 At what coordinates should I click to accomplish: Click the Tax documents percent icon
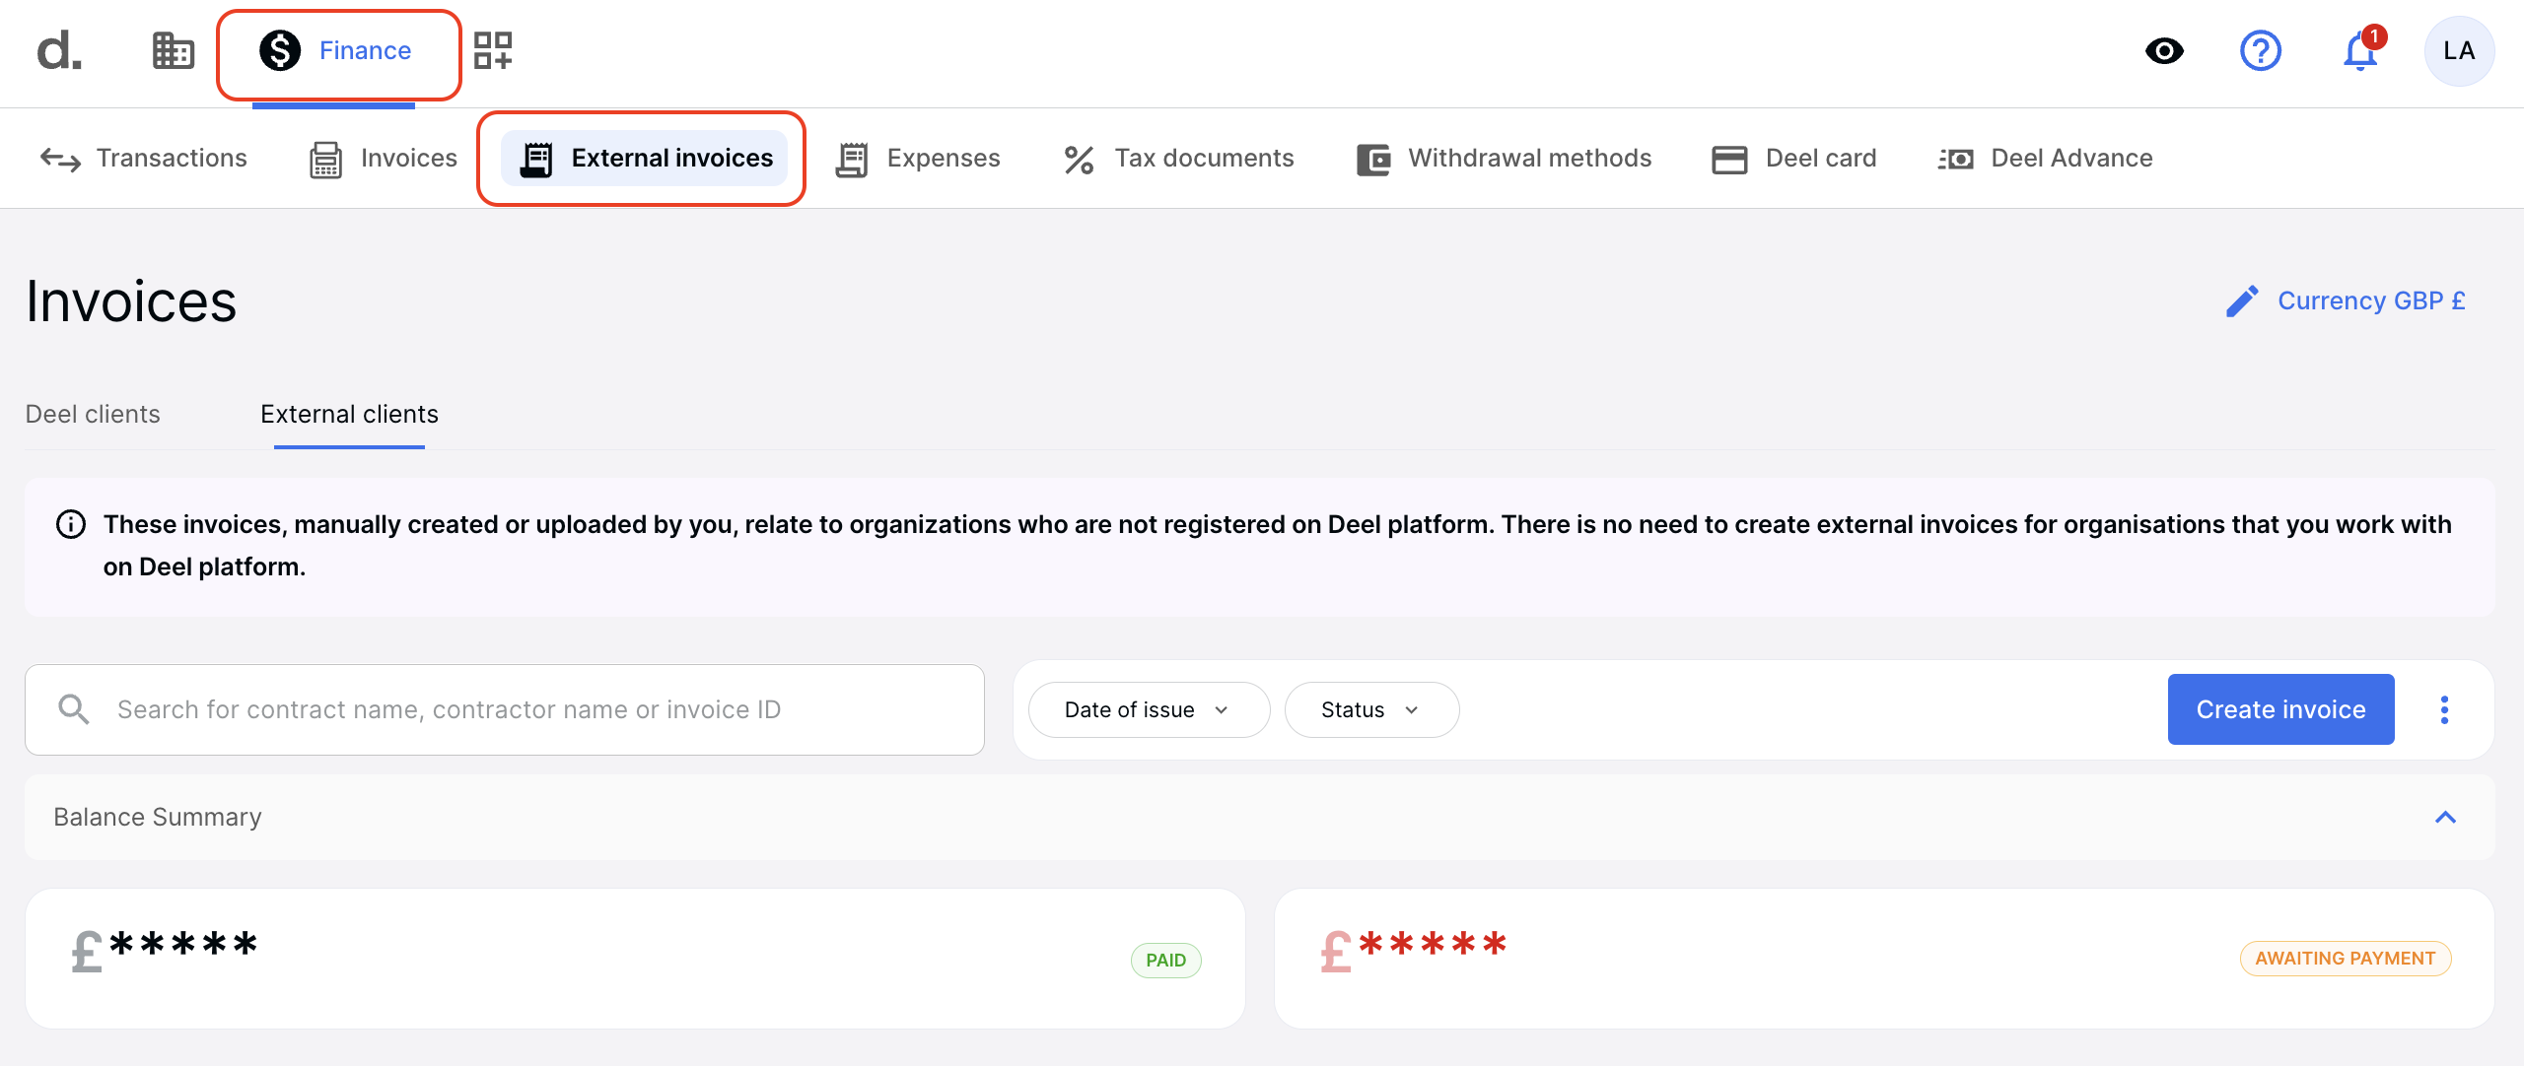[x=1079, y=159]
